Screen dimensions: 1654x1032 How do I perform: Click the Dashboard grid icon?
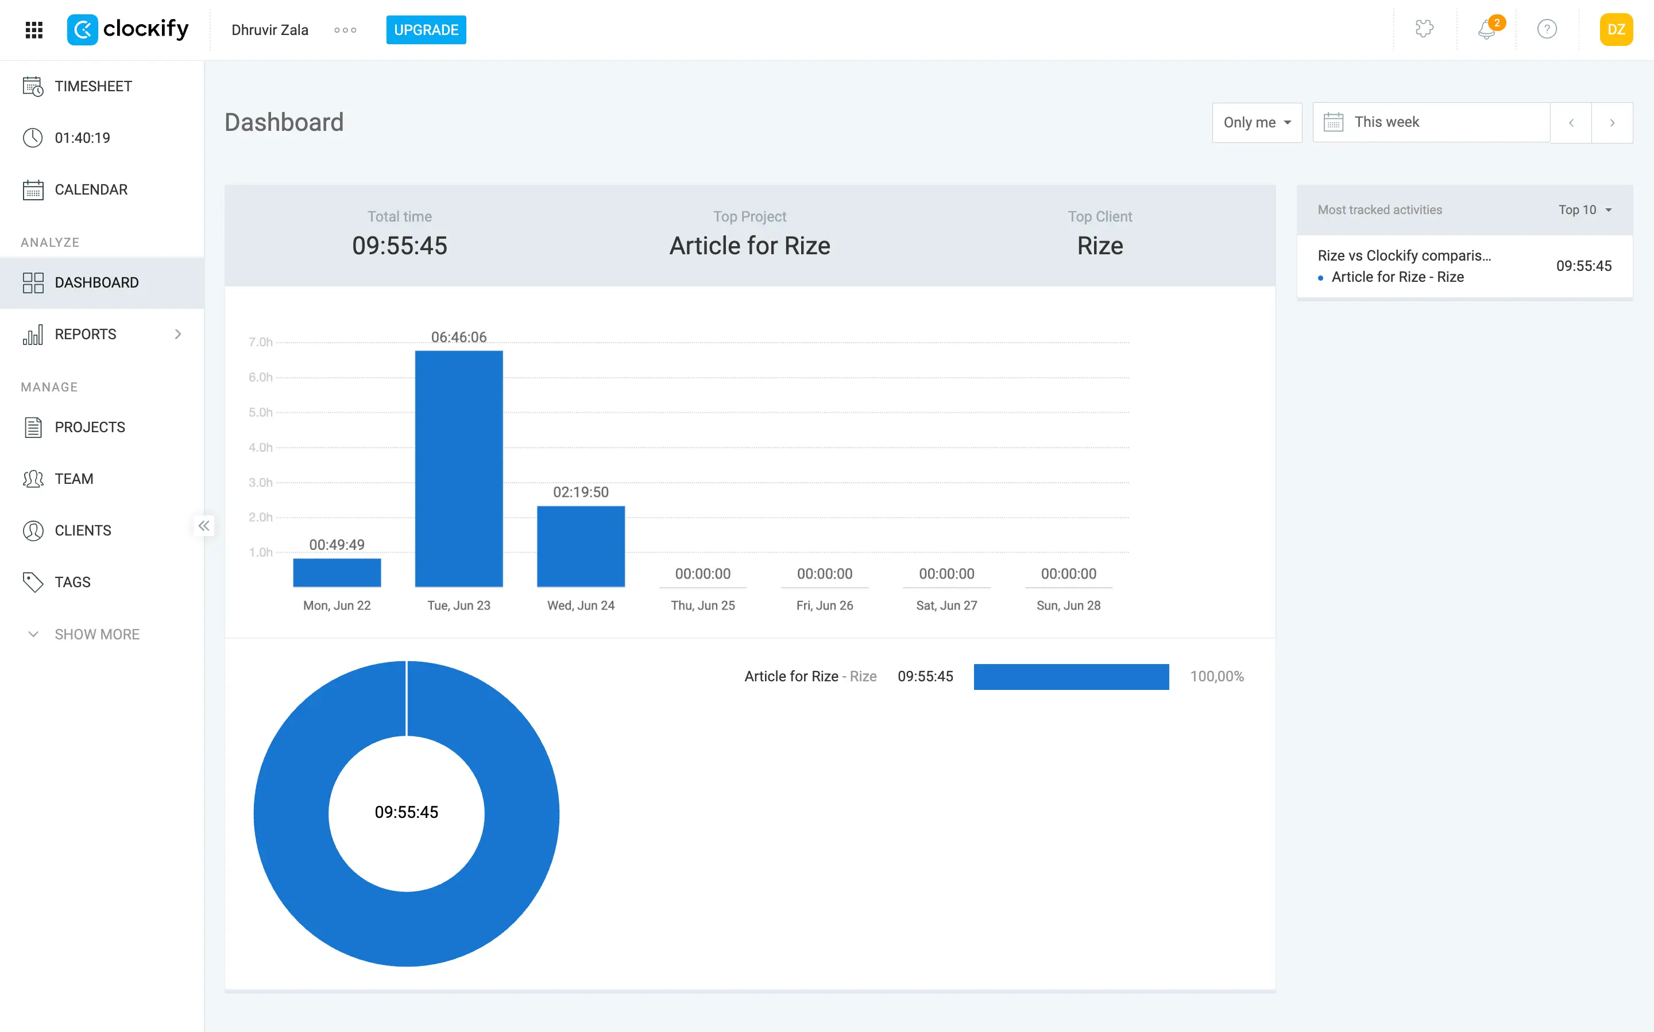point(33,282)
